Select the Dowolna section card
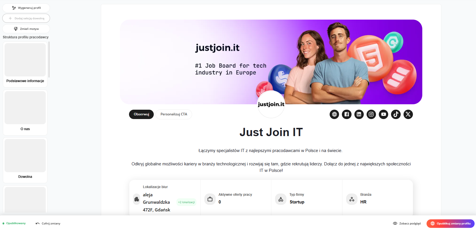The image size is (476, 229). 25,160
